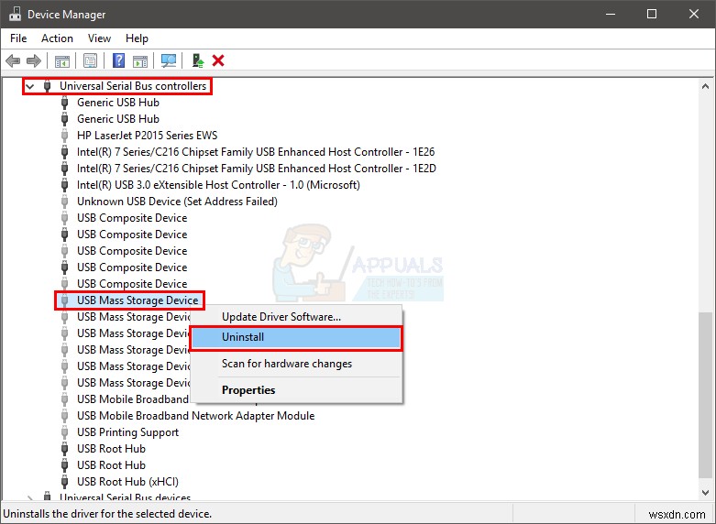The width and height of the screenshot is (716, 524).
Task: Click the Update Driver Software green arrow icon
Action: pyautogui.click(x=198, y=60)
